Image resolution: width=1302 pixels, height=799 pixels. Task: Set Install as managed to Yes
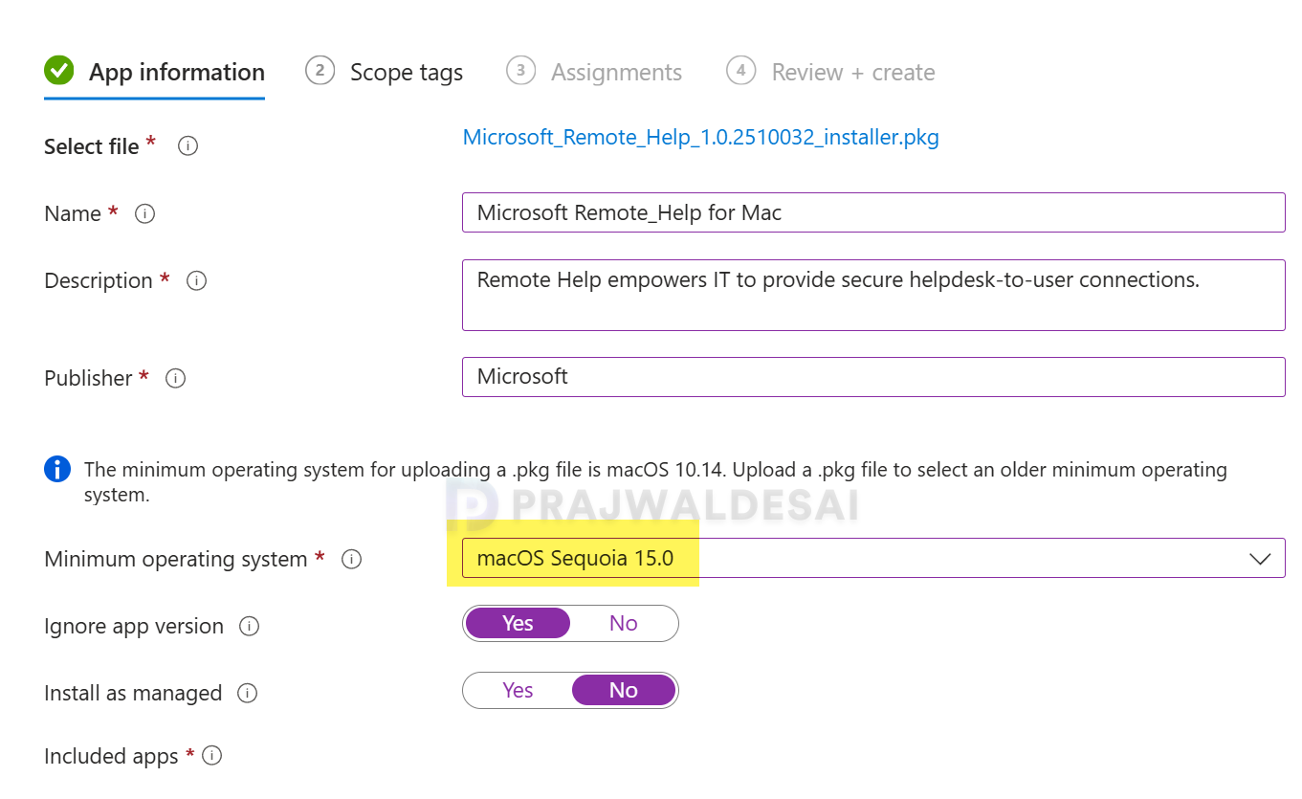tap(518, 691)
